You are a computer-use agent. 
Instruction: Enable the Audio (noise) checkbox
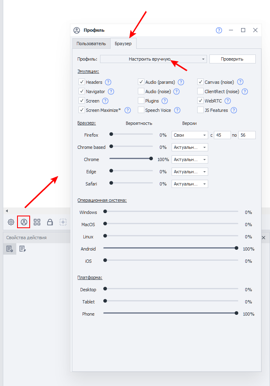coord(141,92)
